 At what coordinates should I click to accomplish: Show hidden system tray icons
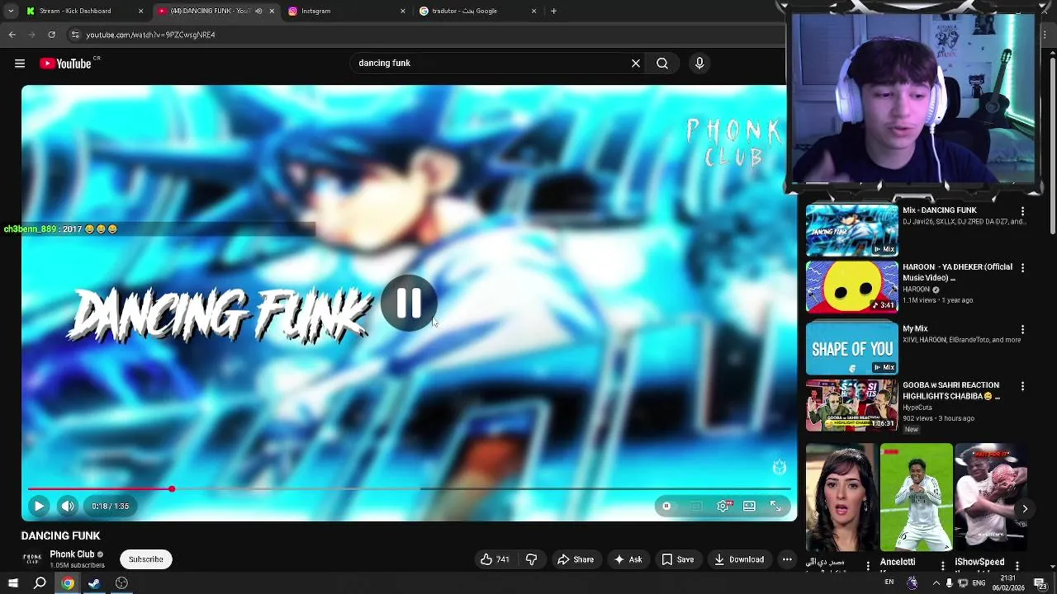(936, 582)
